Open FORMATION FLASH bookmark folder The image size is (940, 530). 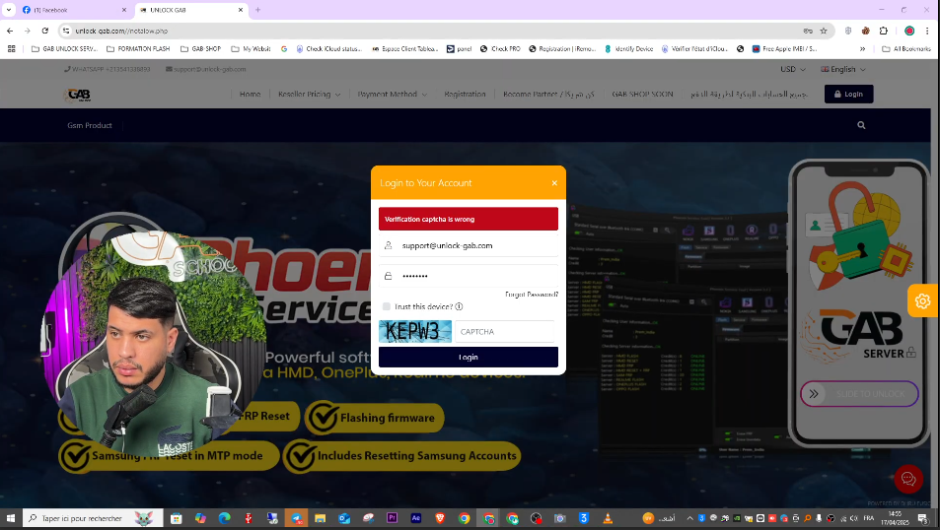pos(138,49)
